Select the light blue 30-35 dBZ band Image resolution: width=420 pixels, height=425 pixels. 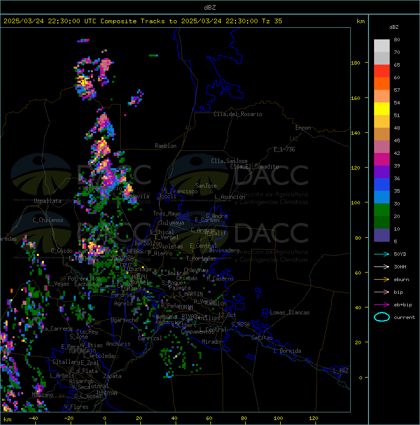382,197
